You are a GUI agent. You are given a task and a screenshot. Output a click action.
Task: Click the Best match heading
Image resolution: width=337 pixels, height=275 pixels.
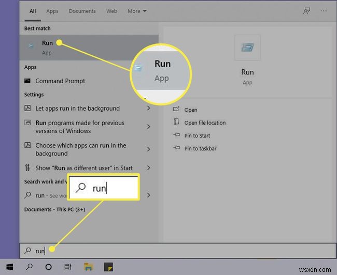click(37, 28)
